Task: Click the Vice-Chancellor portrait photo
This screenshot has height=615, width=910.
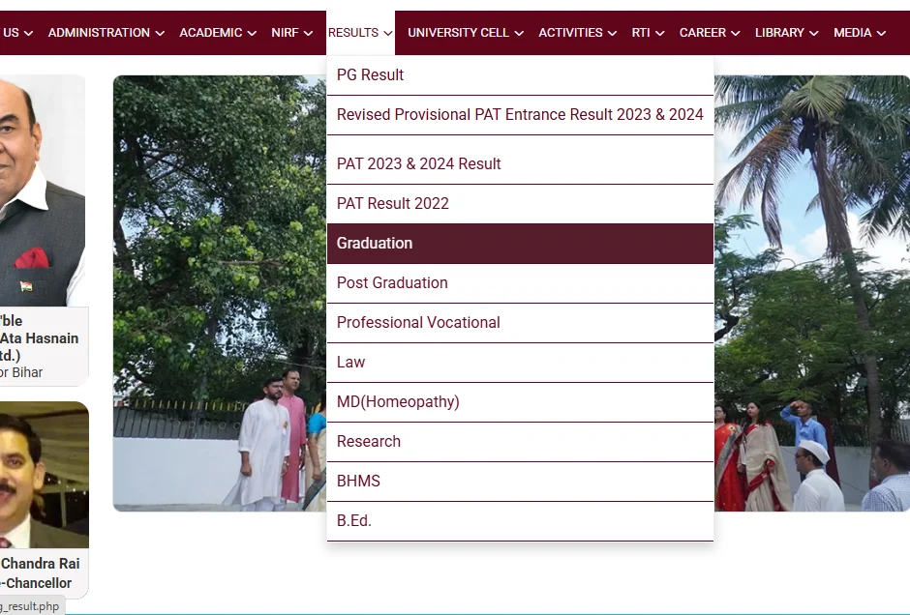Action: click(x=45, y=475)
